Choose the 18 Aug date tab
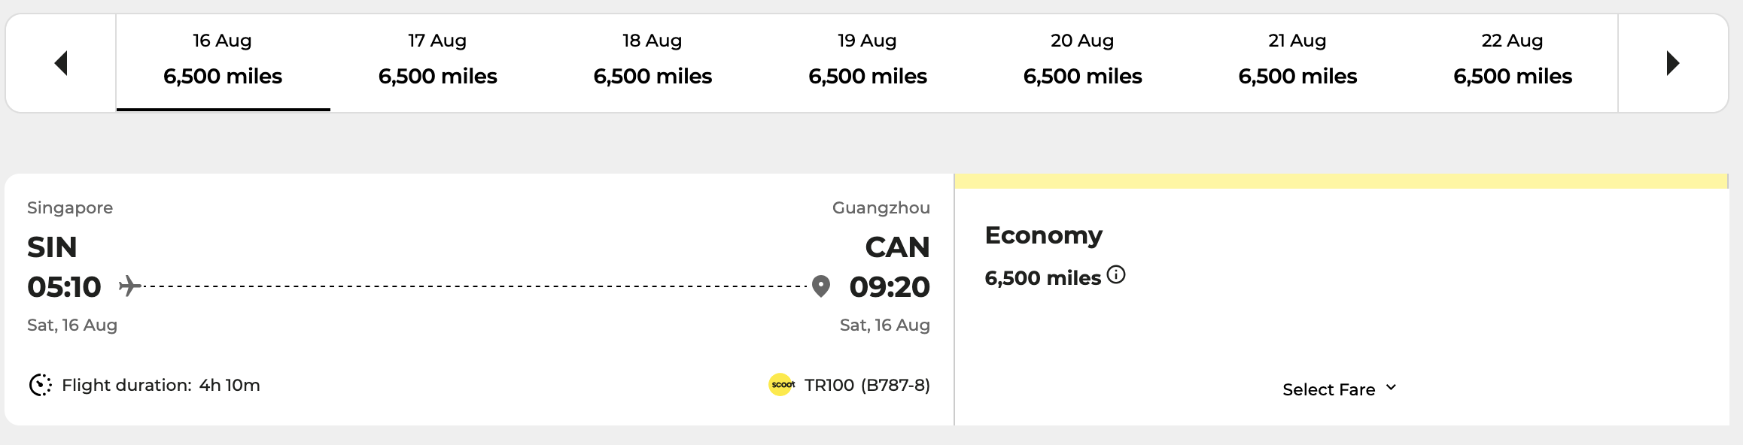The width and height of the screenshot is (1743, 445). [652, 63]
